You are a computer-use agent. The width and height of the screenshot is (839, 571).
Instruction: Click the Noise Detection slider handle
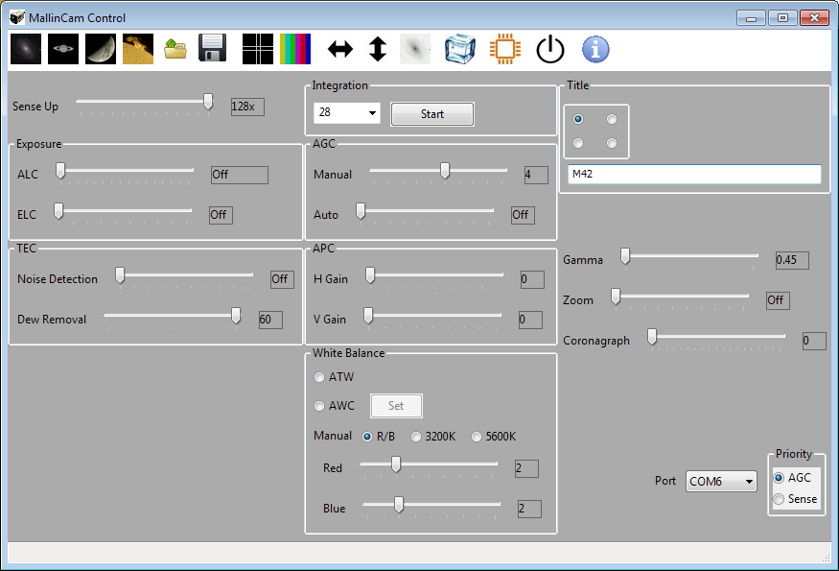(x=120, y=275)
